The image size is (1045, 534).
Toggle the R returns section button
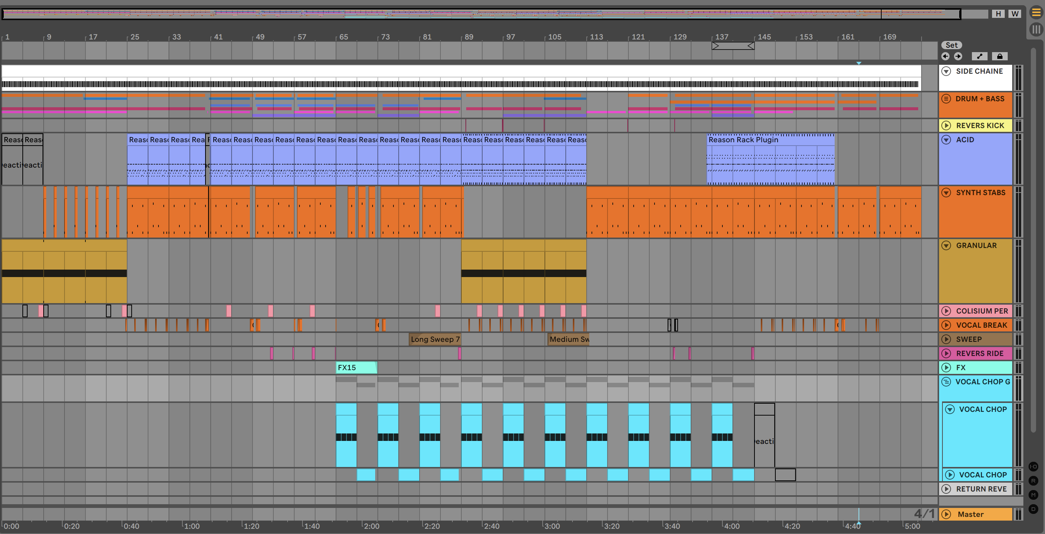pyautogui.click(x=1033, y=481)
